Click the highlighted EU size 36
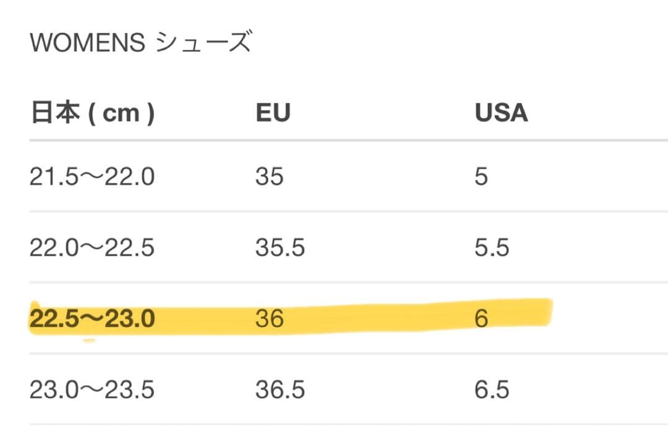 point(269,319)
